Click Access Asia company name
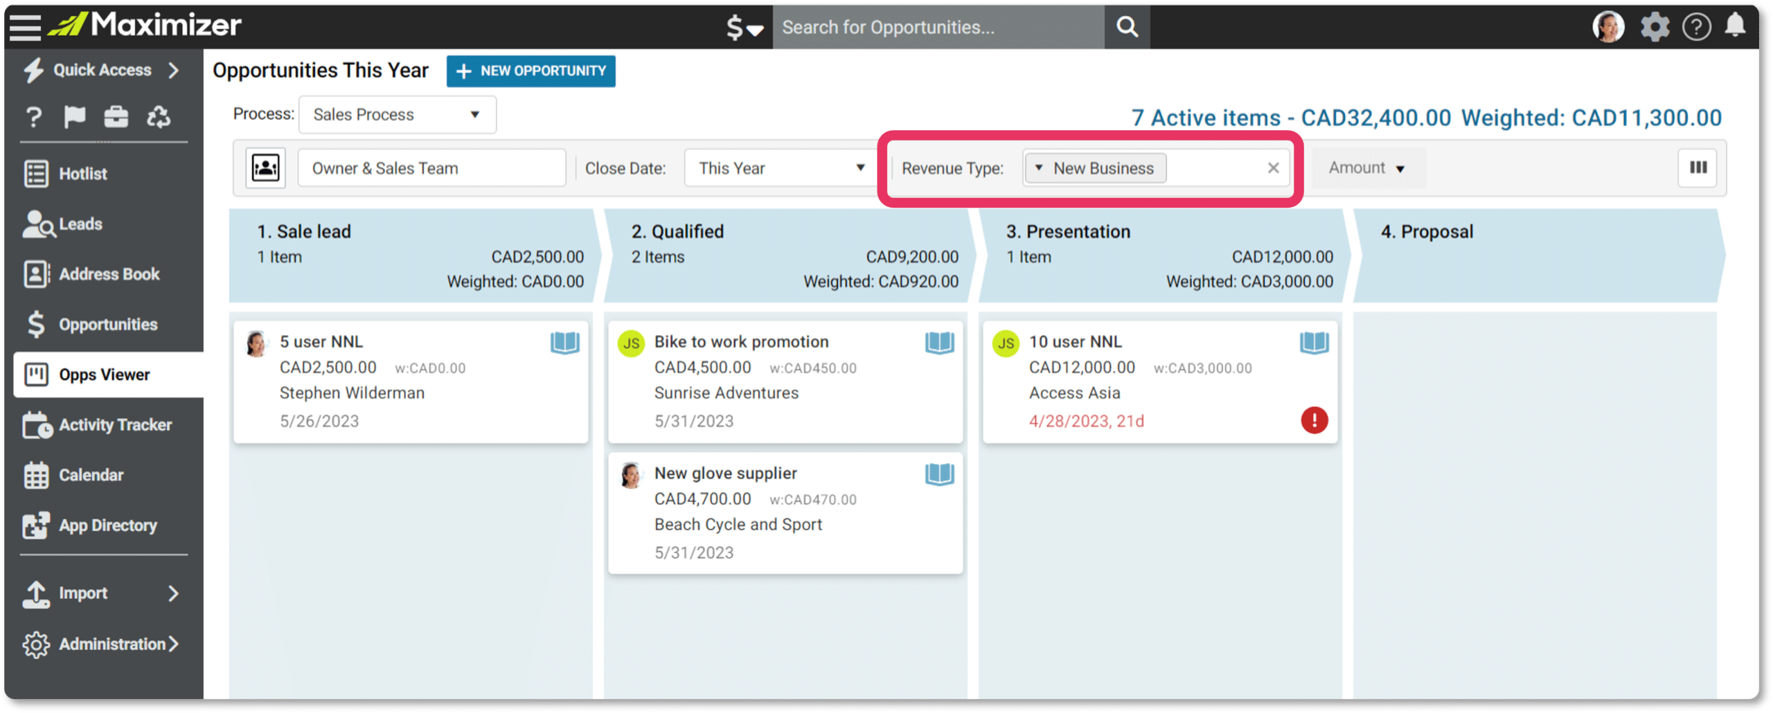Image resolution: width=1773 pixels, height=713 pixels. (x=1074, y=393)
